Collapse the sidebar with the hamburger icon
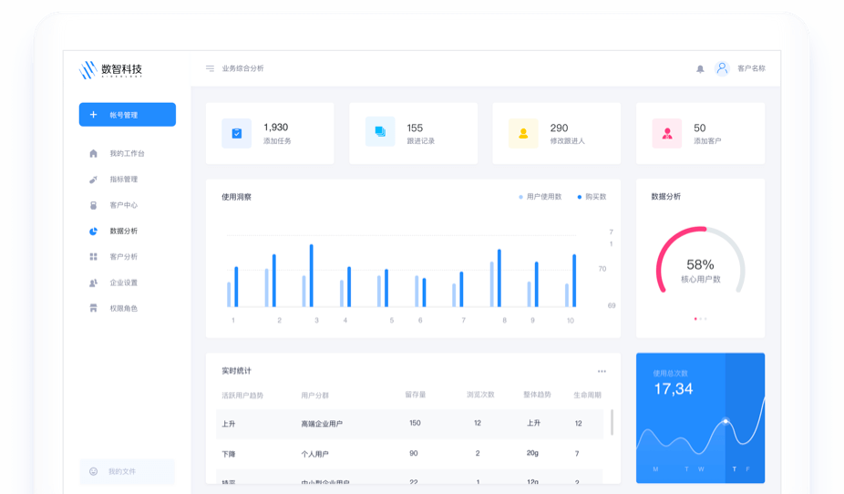844x494 pixels. click(x=210, y=68)
